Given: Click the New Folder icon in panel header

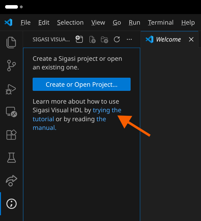Looking at the screenshot, I should pos(104,39).
